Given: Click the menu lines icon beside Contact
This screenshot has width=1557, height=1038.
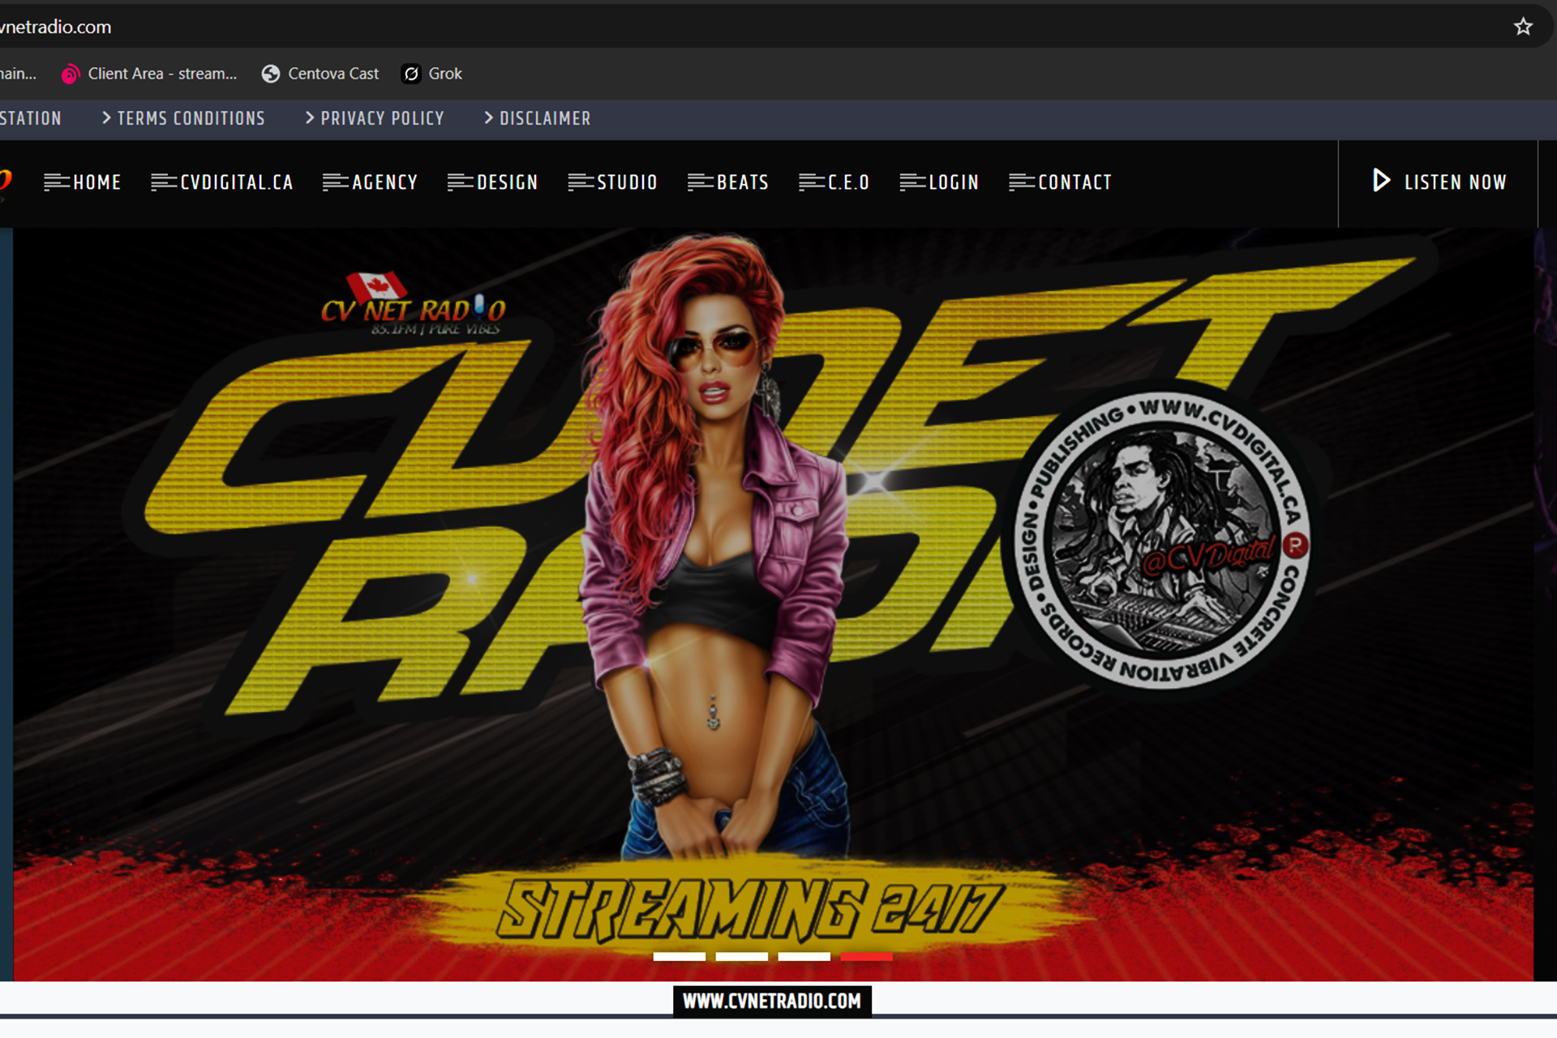Looking at the screenshot, I should coord(1022,182).
